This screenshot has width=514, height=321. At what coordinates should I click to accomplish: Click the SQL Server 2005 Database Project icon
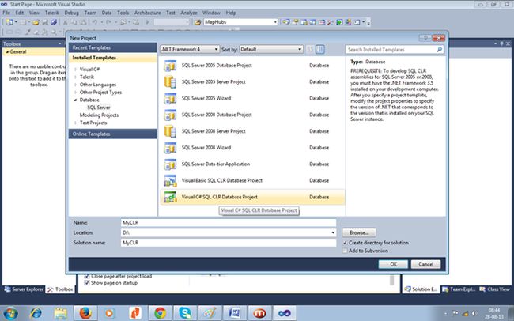point(170,66)
